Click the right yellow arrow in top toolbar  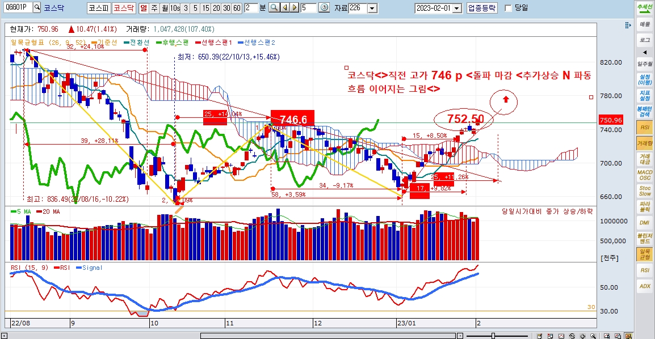click(x=295, y=7)
